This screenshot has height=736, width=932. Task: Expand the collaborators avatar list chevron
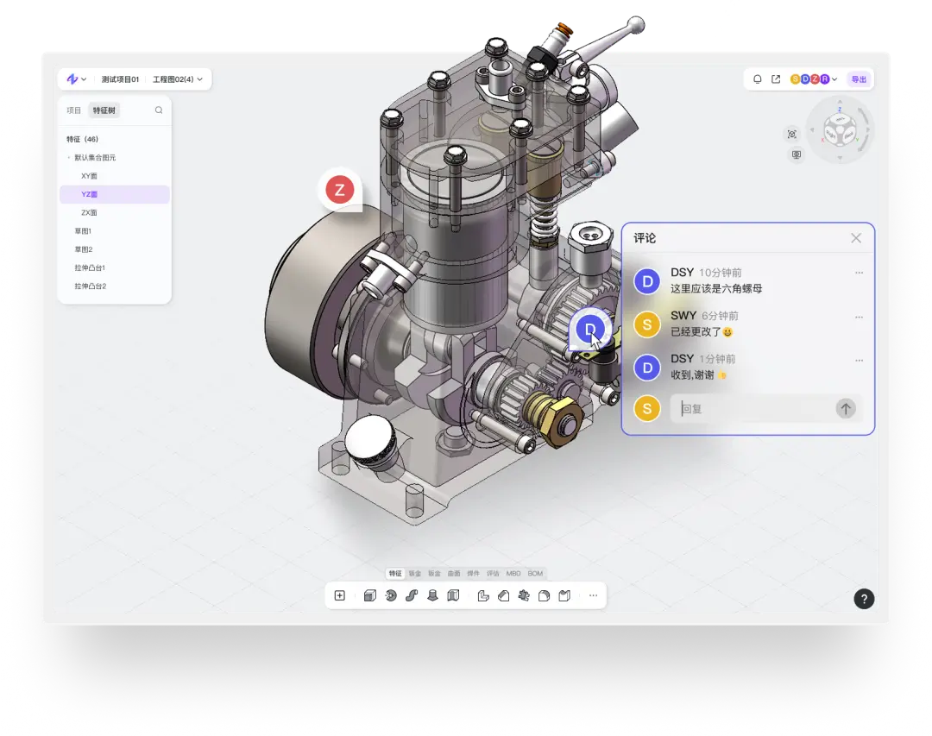tap(834, 79)
